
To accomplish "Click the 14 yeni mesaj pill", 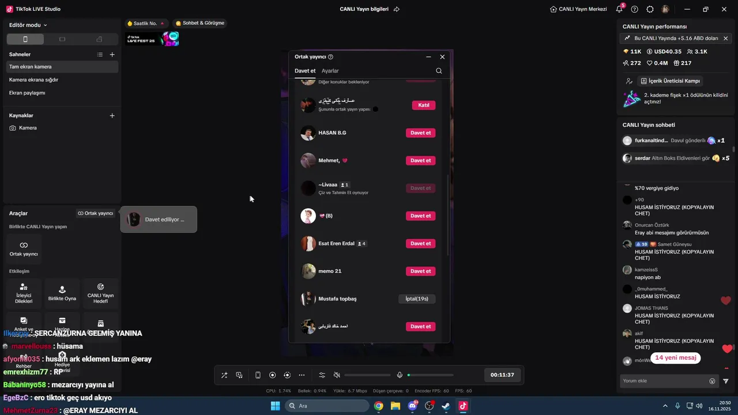I will (676, 358).
